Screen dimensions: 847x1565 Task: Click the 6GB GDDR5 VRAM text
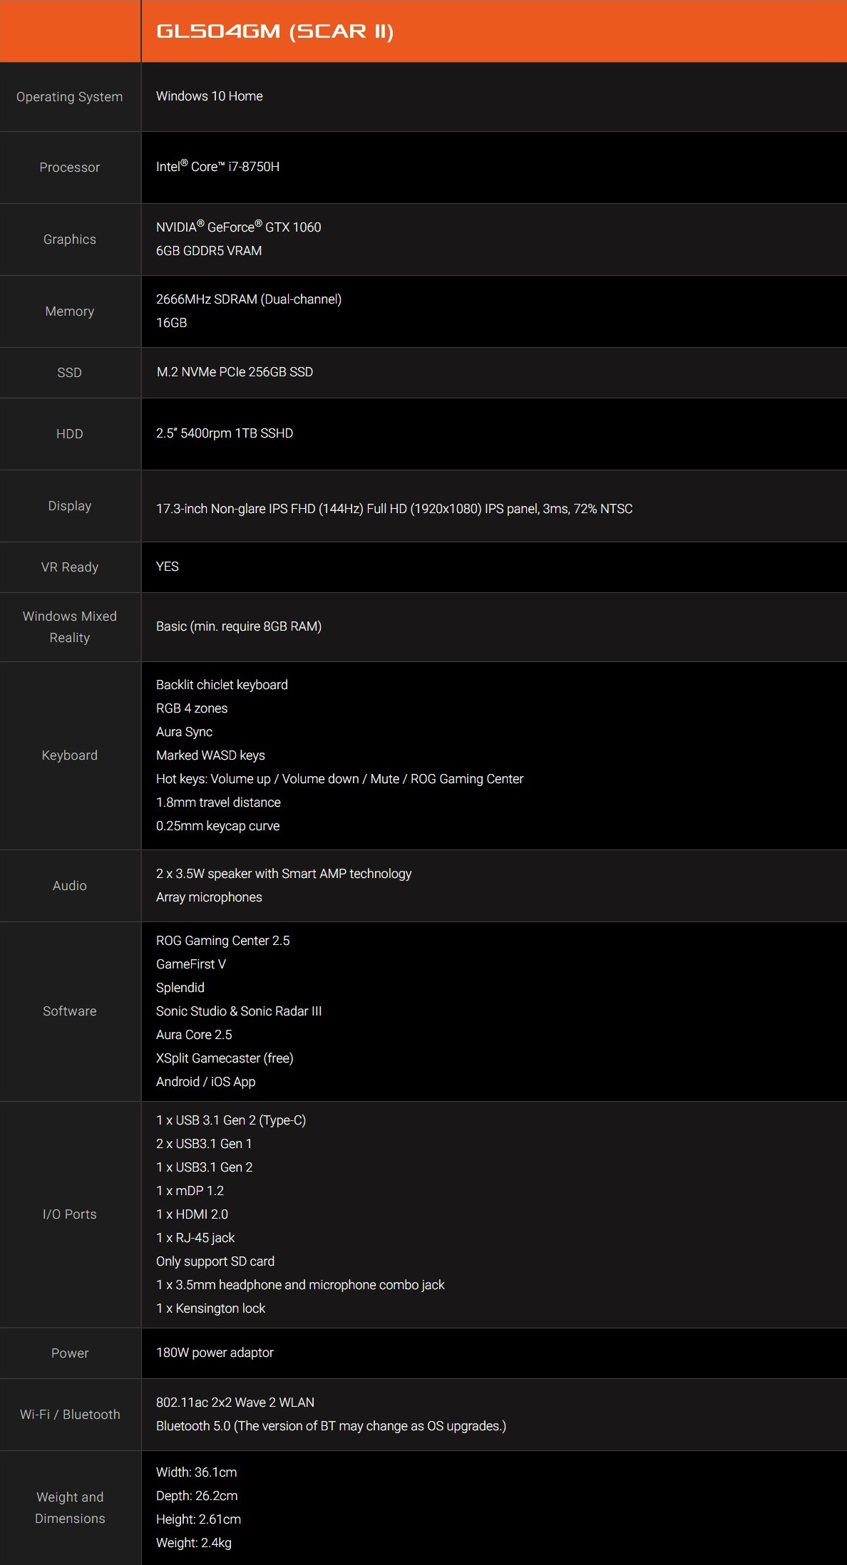208,251
